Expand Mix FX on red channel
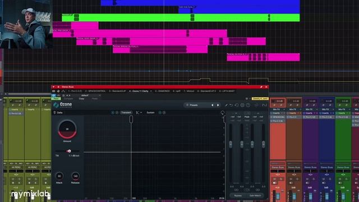This screenshot has height=202, width=359. (x=284, y=109)
